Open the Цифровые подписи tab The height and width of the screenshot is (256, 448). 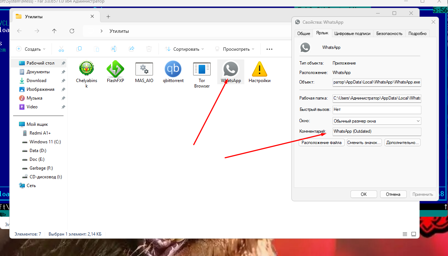(352, 33)
